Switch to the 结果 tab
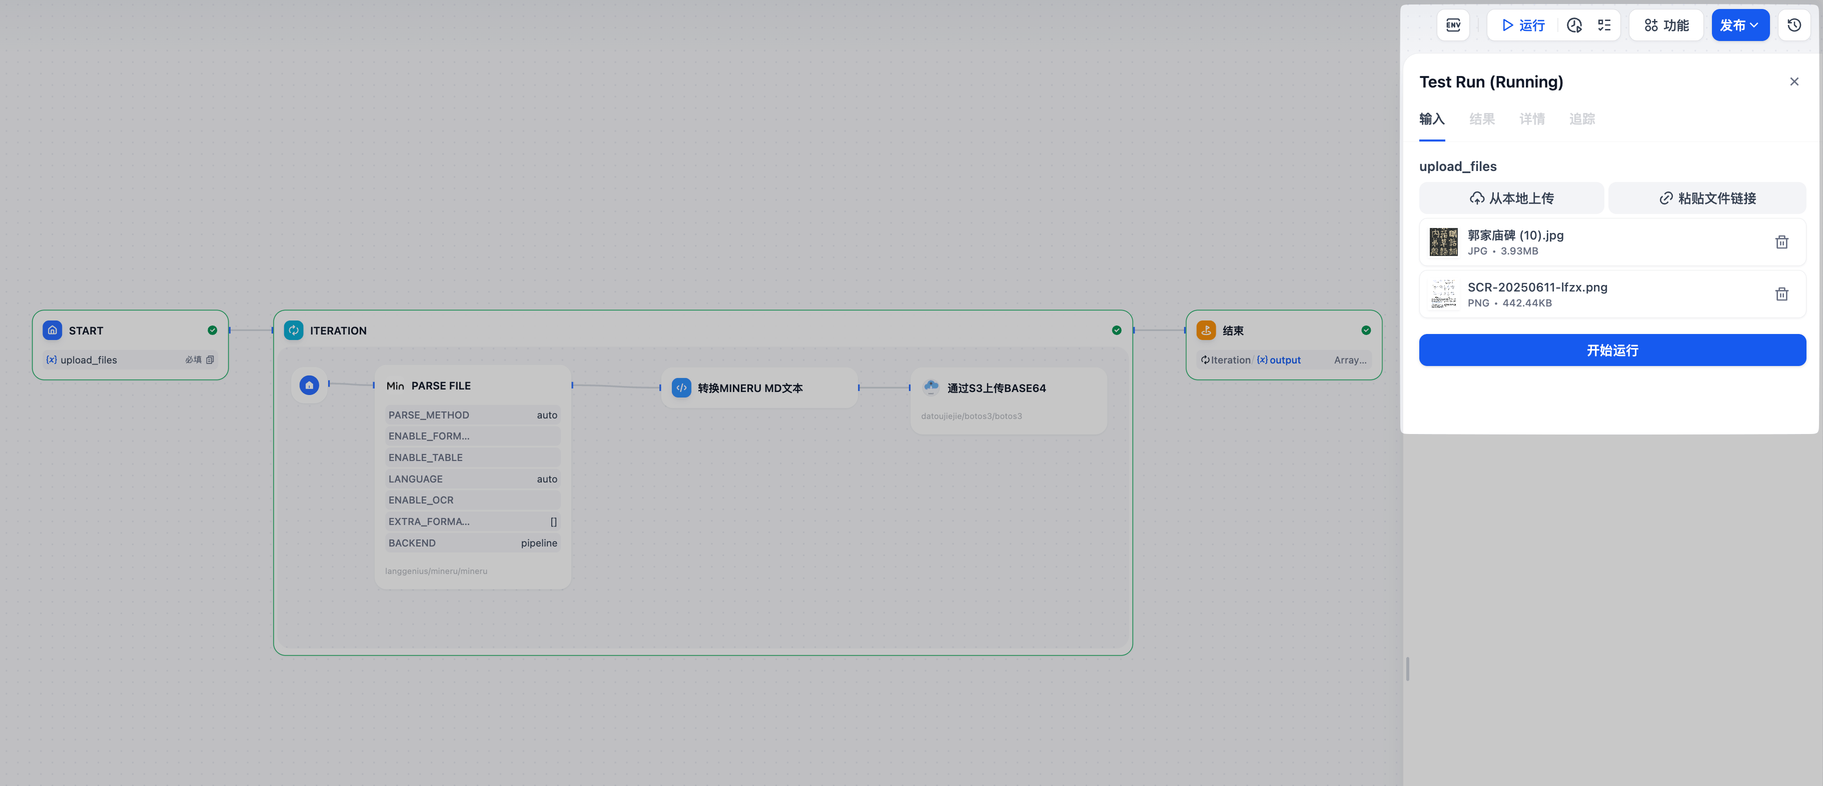 1481,119
